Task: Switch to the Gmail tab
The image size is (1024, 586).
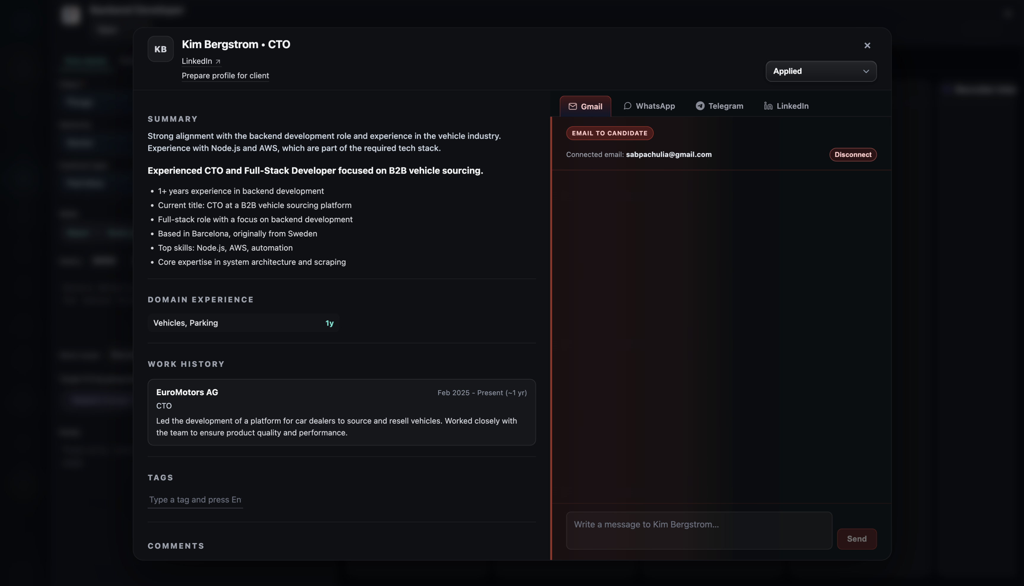Action: pyautogui.click(x=585, y=106)
